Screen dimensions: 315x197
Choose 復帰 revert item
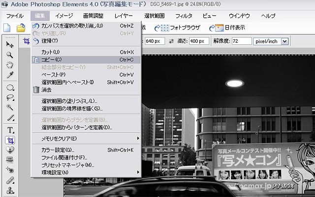pyautogui.click(x=86, y=41)
